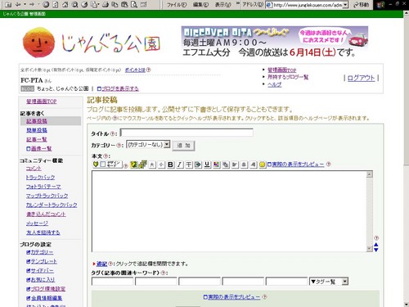
Task: Click the green shield icon in editor toolbar
Action: click(x=96, y=164)
